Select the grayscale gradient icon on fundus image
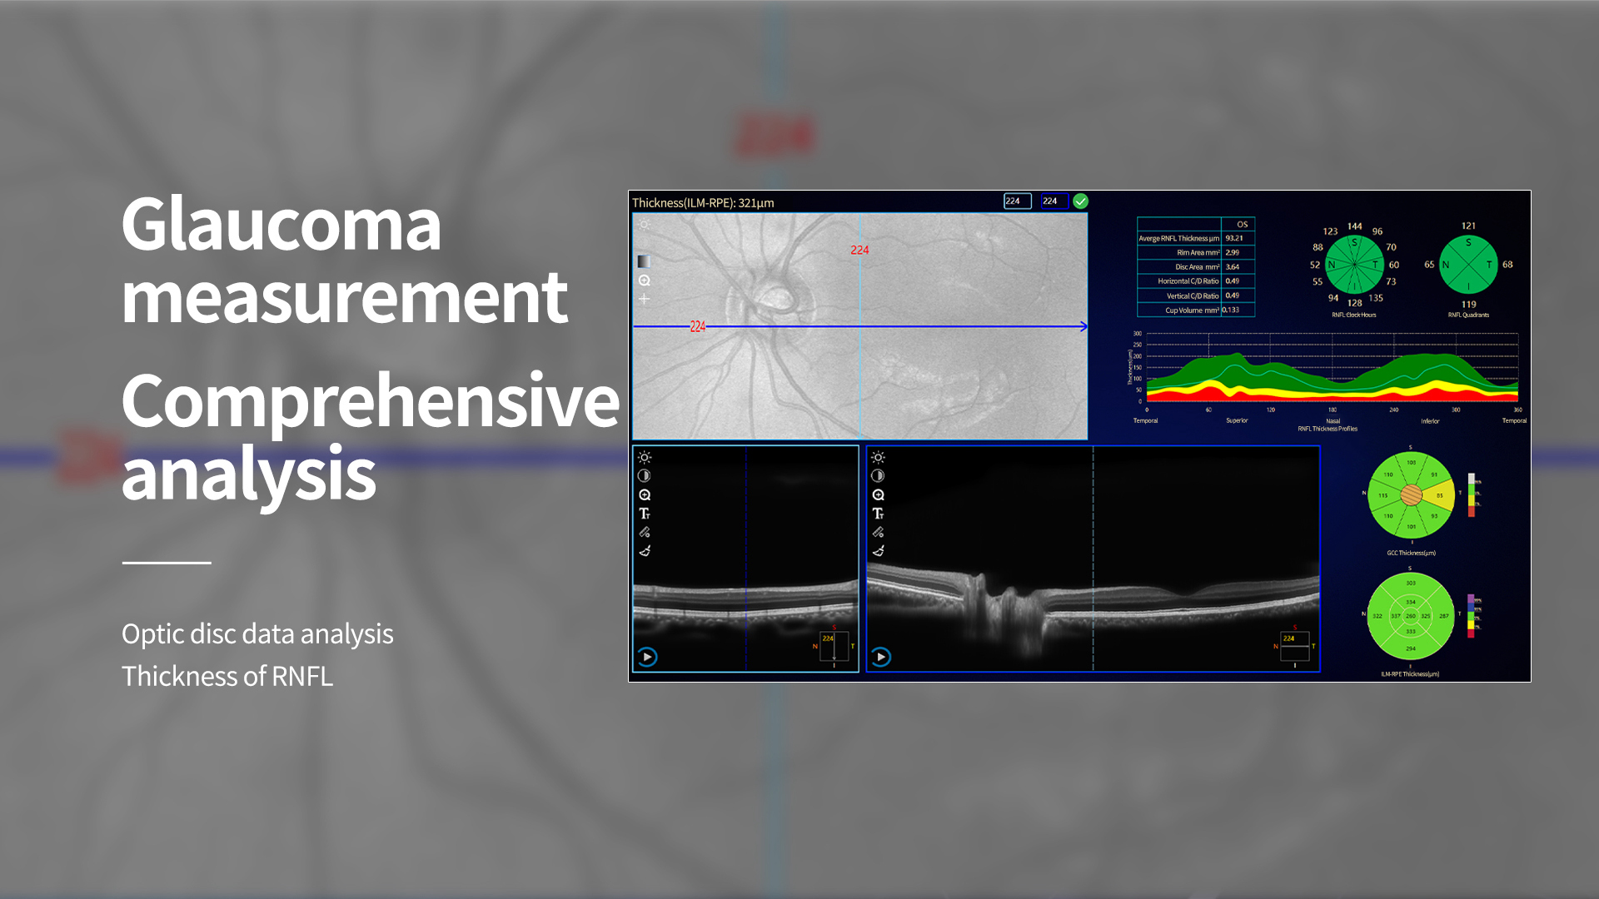This screenshot has height=899, width=1599. click(644, 261)
